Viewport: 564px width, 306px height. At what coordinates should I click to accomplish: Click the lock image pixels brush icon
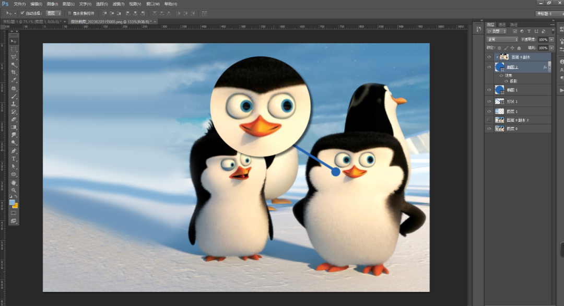(x=506, y=48)
